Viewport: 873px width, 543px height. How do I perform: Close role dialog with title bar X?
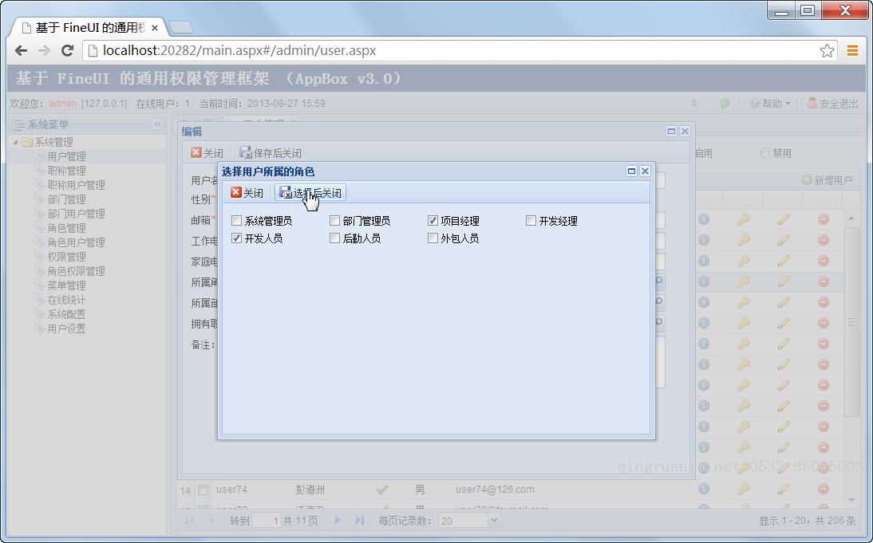coord(645,171)
